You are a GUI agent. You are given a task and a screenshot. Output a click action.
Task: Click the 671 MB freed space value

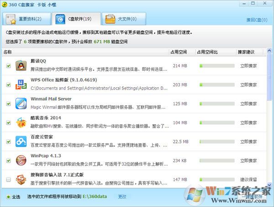click(102, 42)
